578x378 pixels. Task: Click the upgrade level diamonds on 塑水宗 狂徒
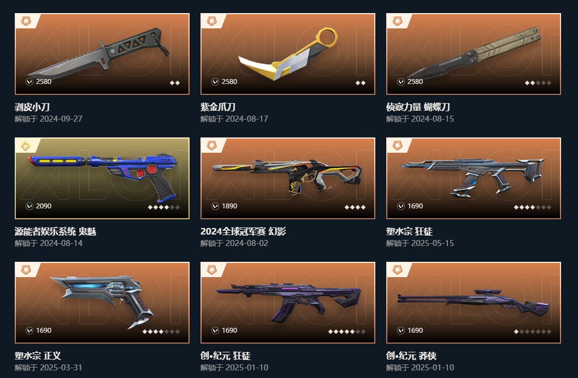533,207
